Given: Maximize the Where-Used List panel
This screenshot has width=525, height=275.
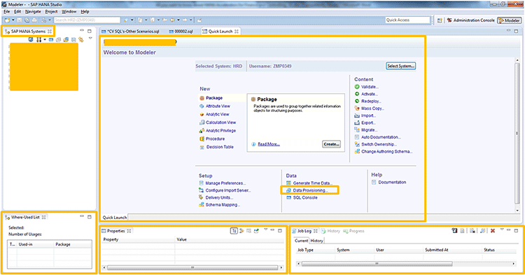Looking at the screenshot, I should click(90, 217).
